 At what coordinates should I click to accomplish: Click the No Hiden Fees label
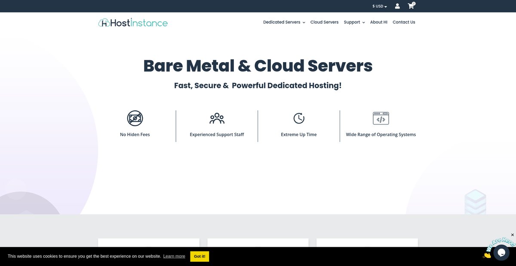135,135
